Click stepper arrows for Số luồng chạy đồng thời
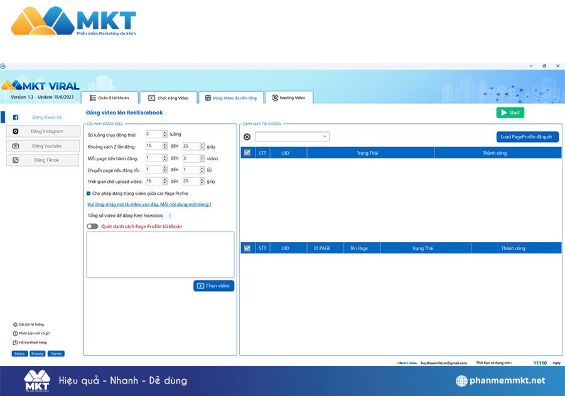This screenshot has width=565, height=396. point(165,134)
